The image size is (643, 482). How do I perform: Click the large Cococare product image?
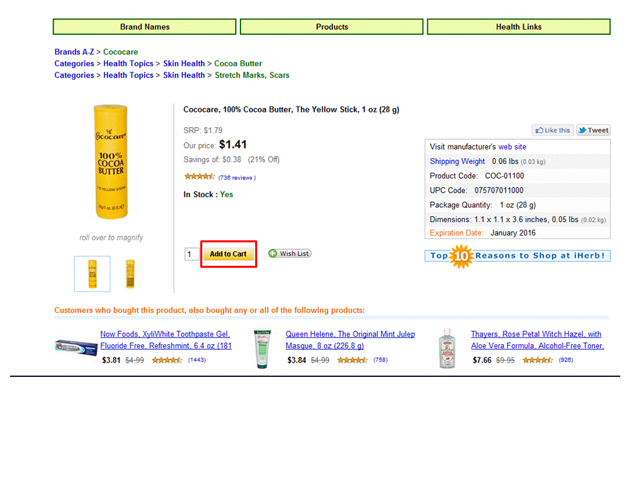click(x=111, y=162)
